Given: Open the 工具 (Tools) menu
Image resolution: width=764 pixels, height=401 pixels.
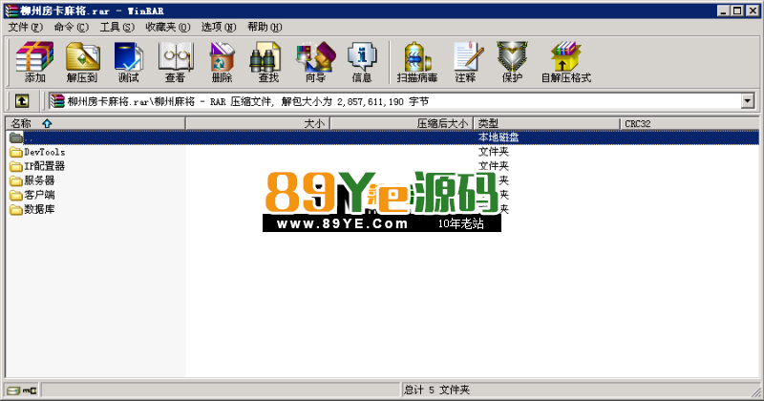Looking at the screenshot, I should (x=117, y=28).
